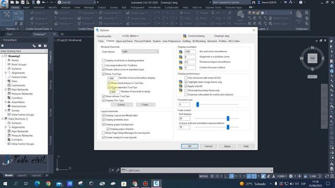Switch to the Files tab in Options
Viewport: 335px width, 188px height.
click(x=101, y=41)
